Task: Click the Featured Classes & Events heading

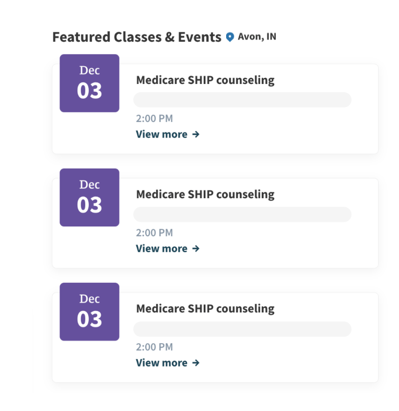Action: 137,38
